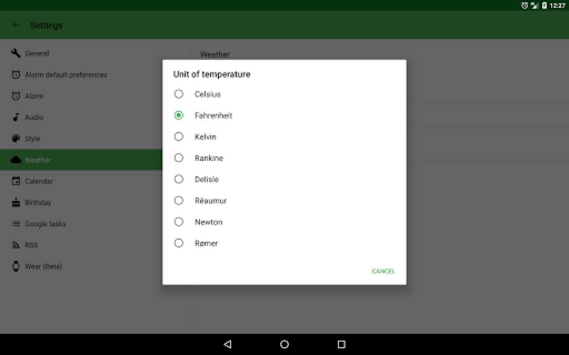Click the Newton option label
Viewport: 569px width, 355px height.
point(209,222)
